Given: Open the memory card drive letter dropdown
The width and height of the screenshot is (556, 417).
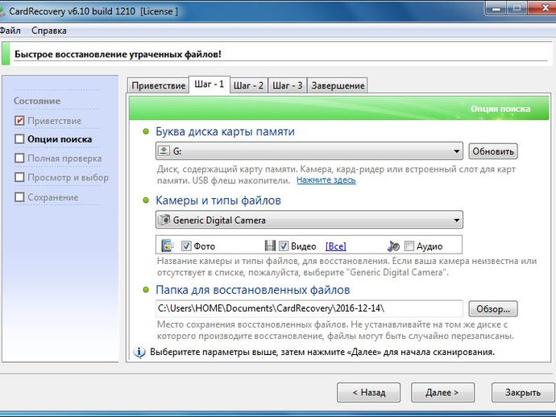Looking at the screenshot, I should tap(309, 151).
